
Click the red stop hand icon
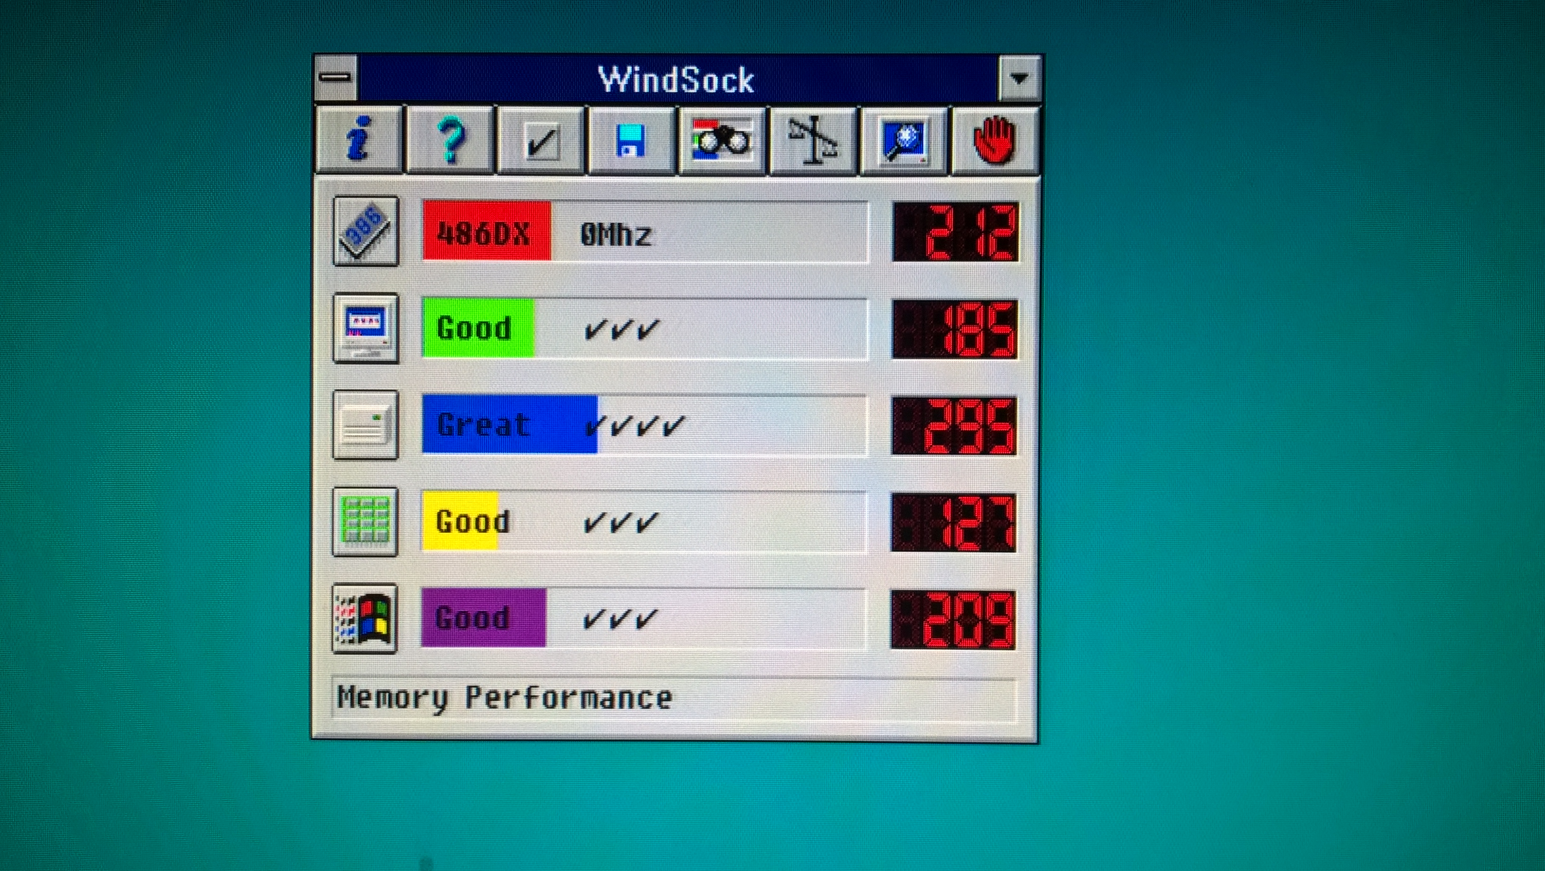tap(995, 141)
